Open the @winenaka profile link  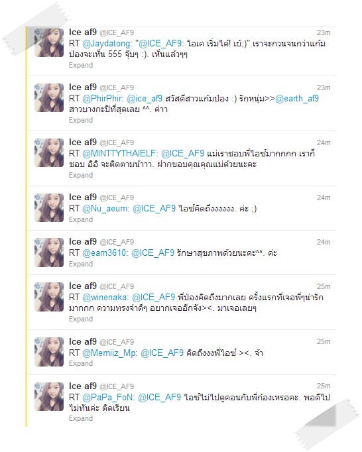click(106, 297)
